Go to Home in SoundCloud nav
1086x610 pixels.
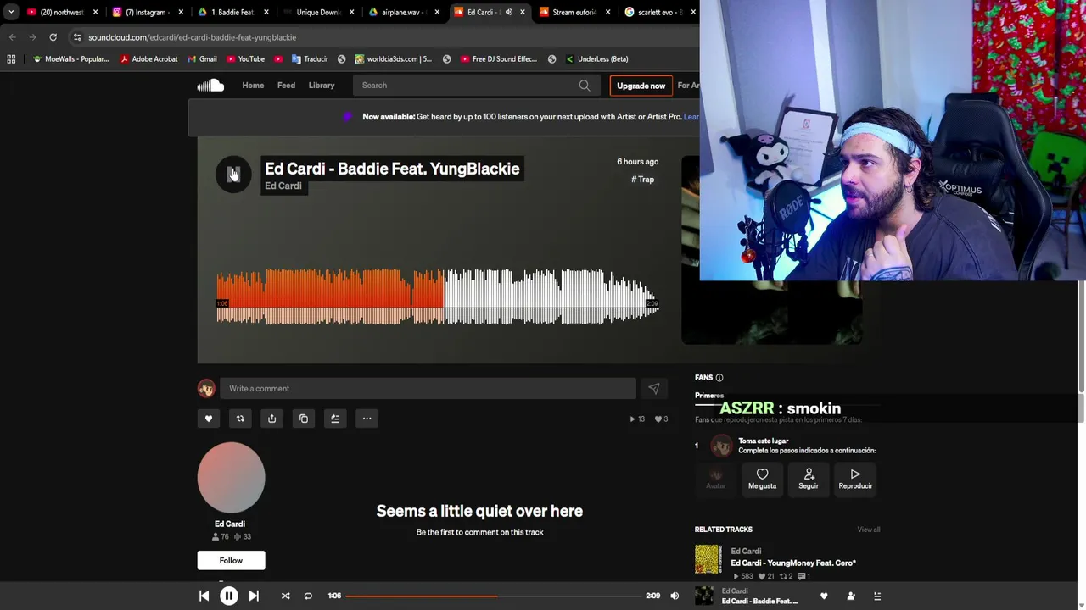tap(253, 85)
